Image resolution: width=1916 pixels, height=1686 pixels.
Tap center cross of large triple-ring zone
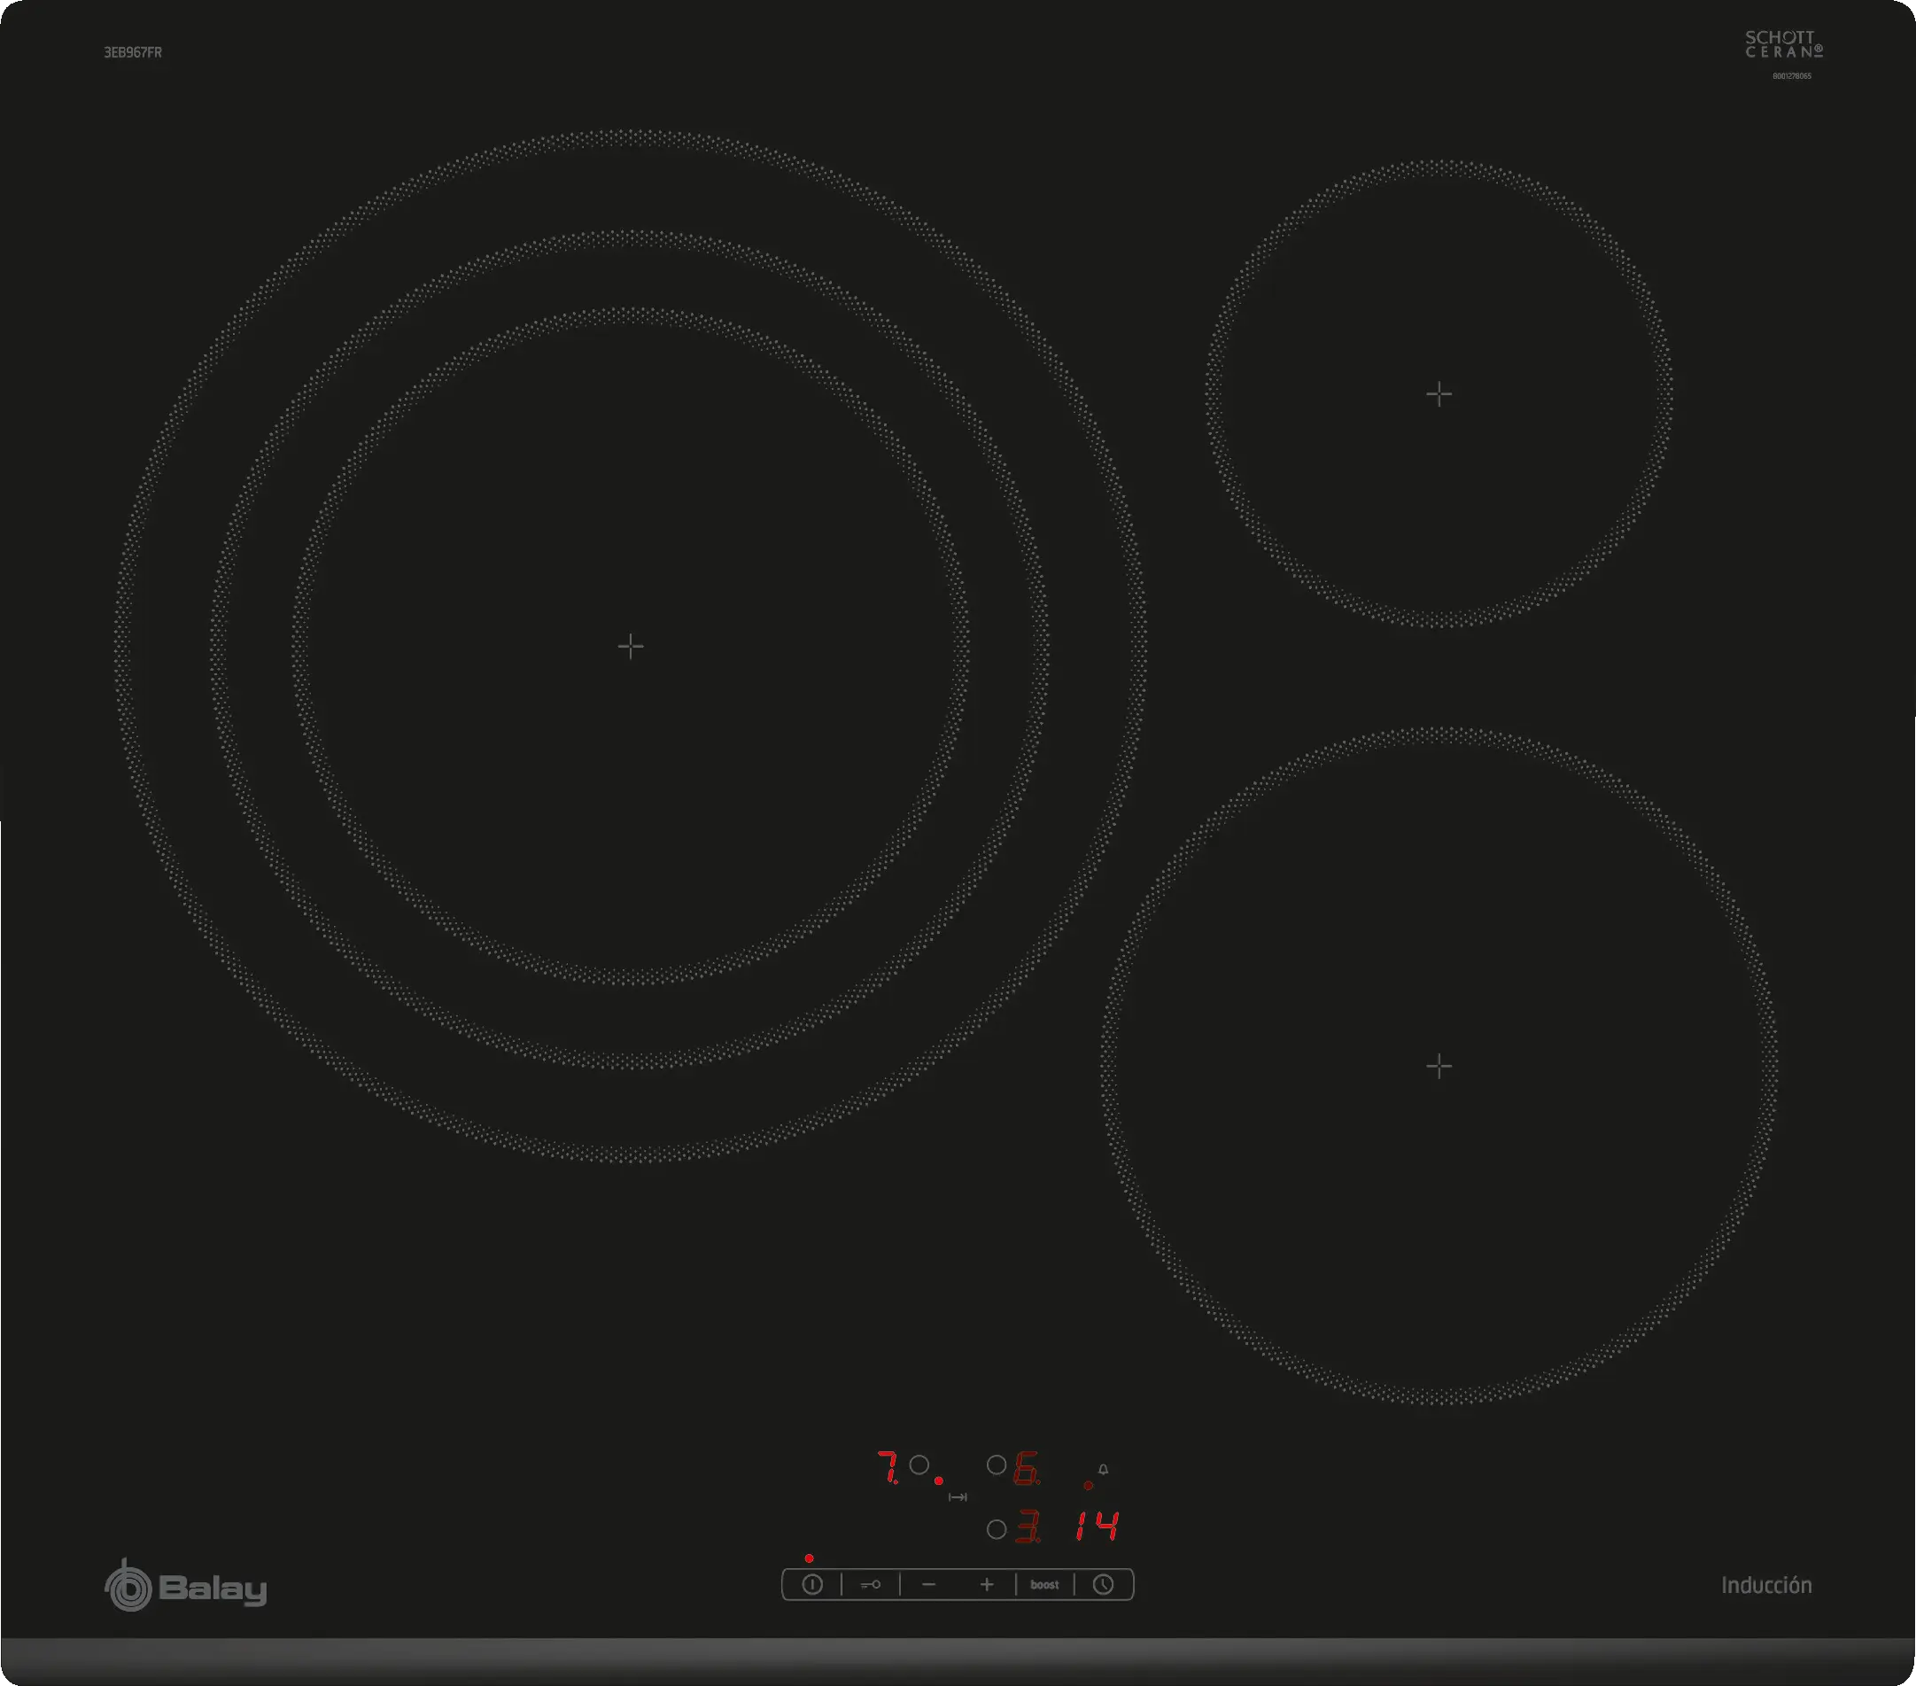pyautogui.click(x=631, y=646)
